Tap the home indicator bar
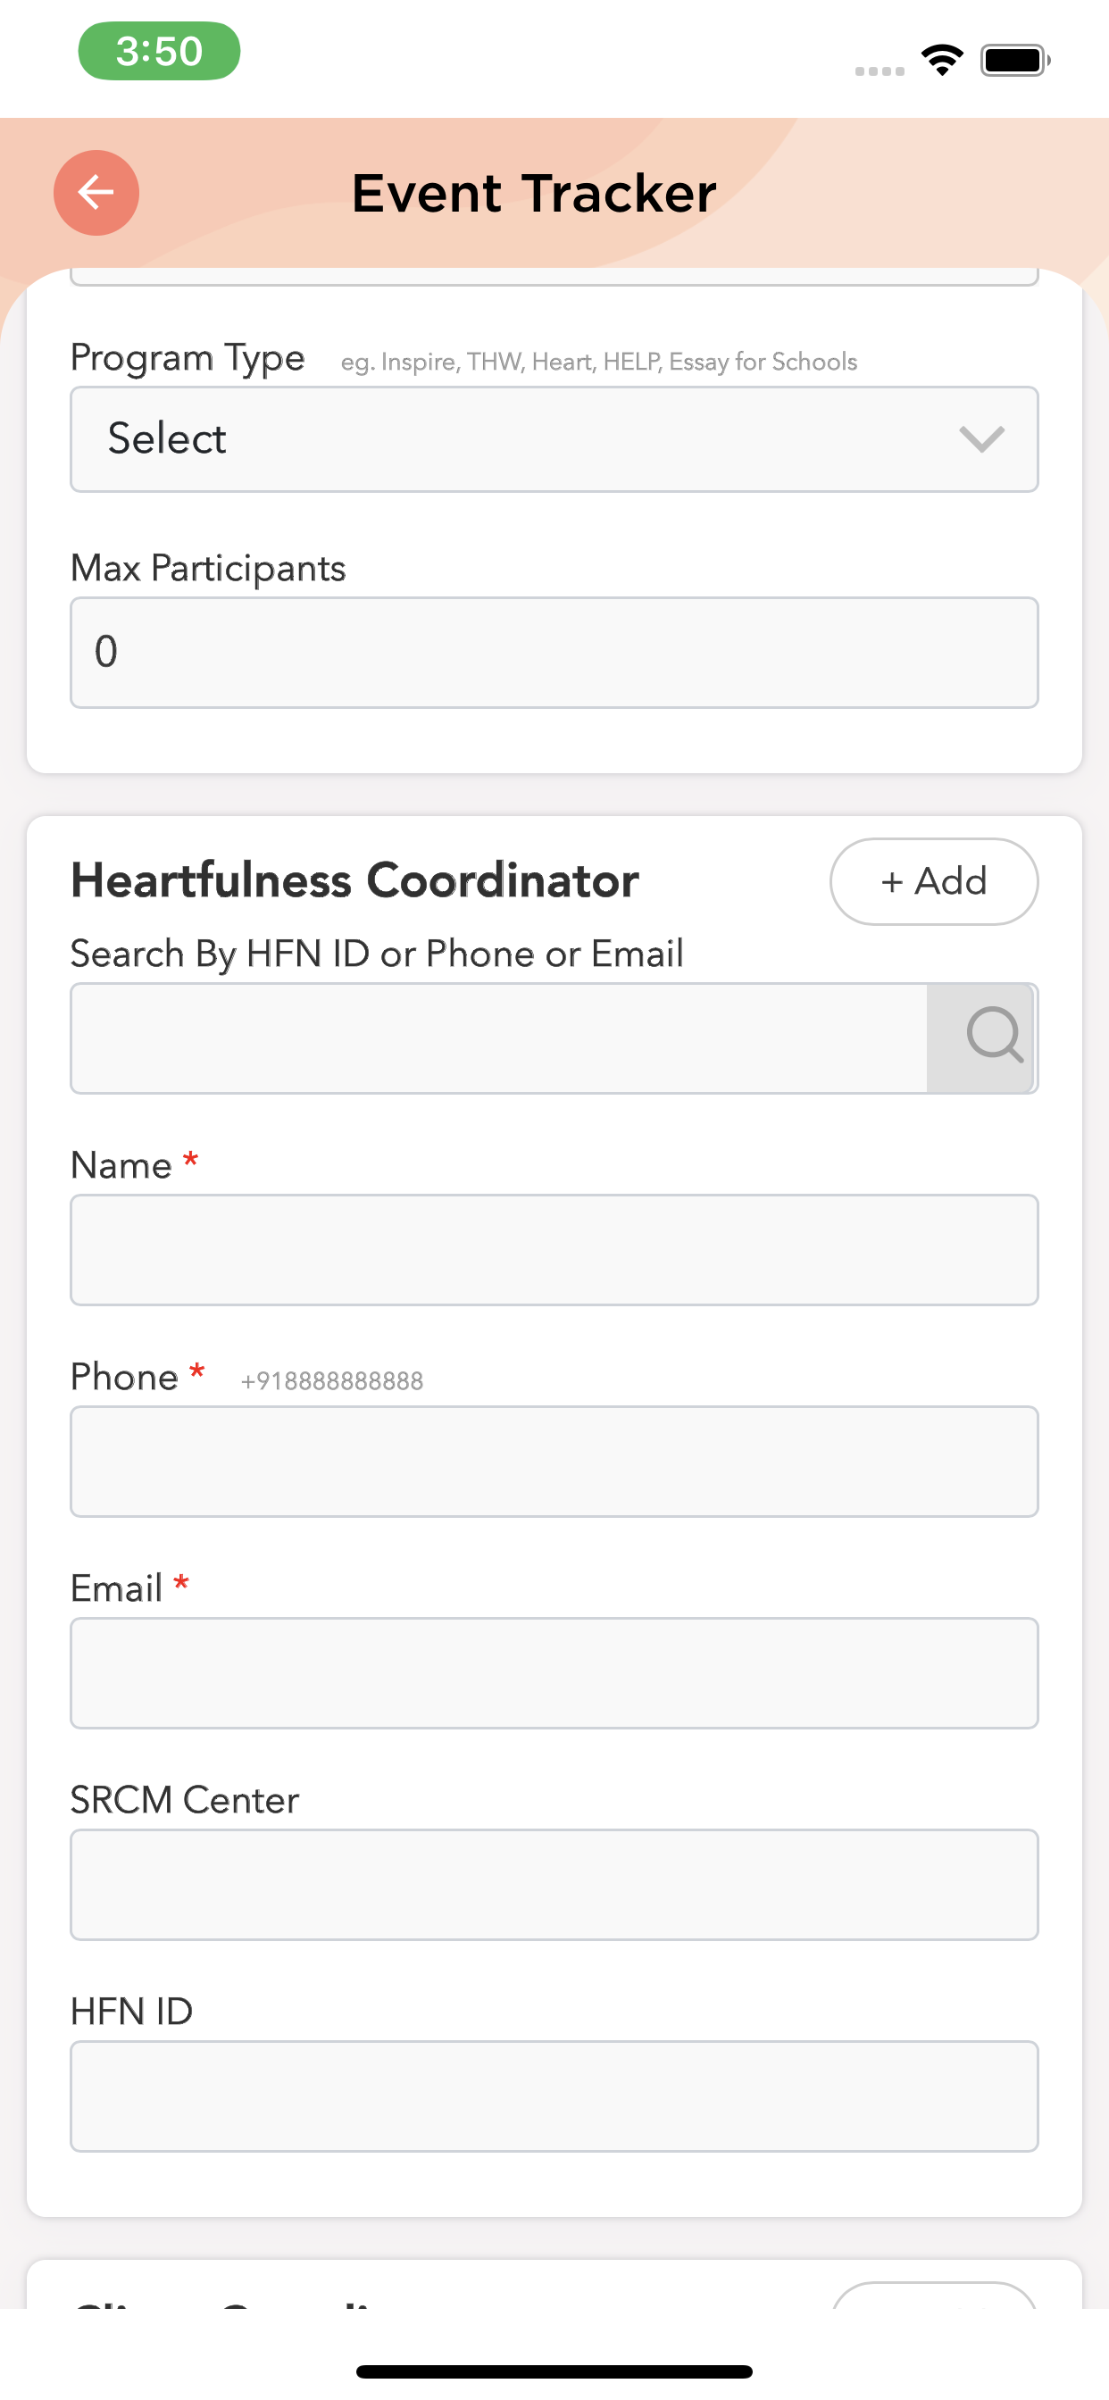 pos(554,2371)
